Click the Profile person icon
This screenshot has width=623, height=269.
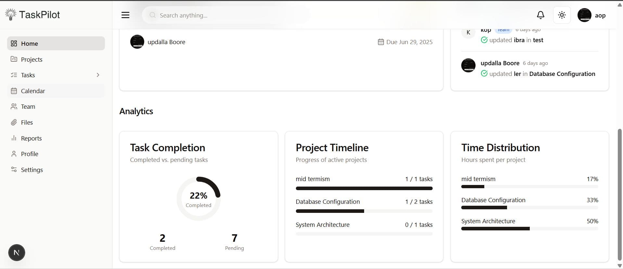[x=14, y=154]
